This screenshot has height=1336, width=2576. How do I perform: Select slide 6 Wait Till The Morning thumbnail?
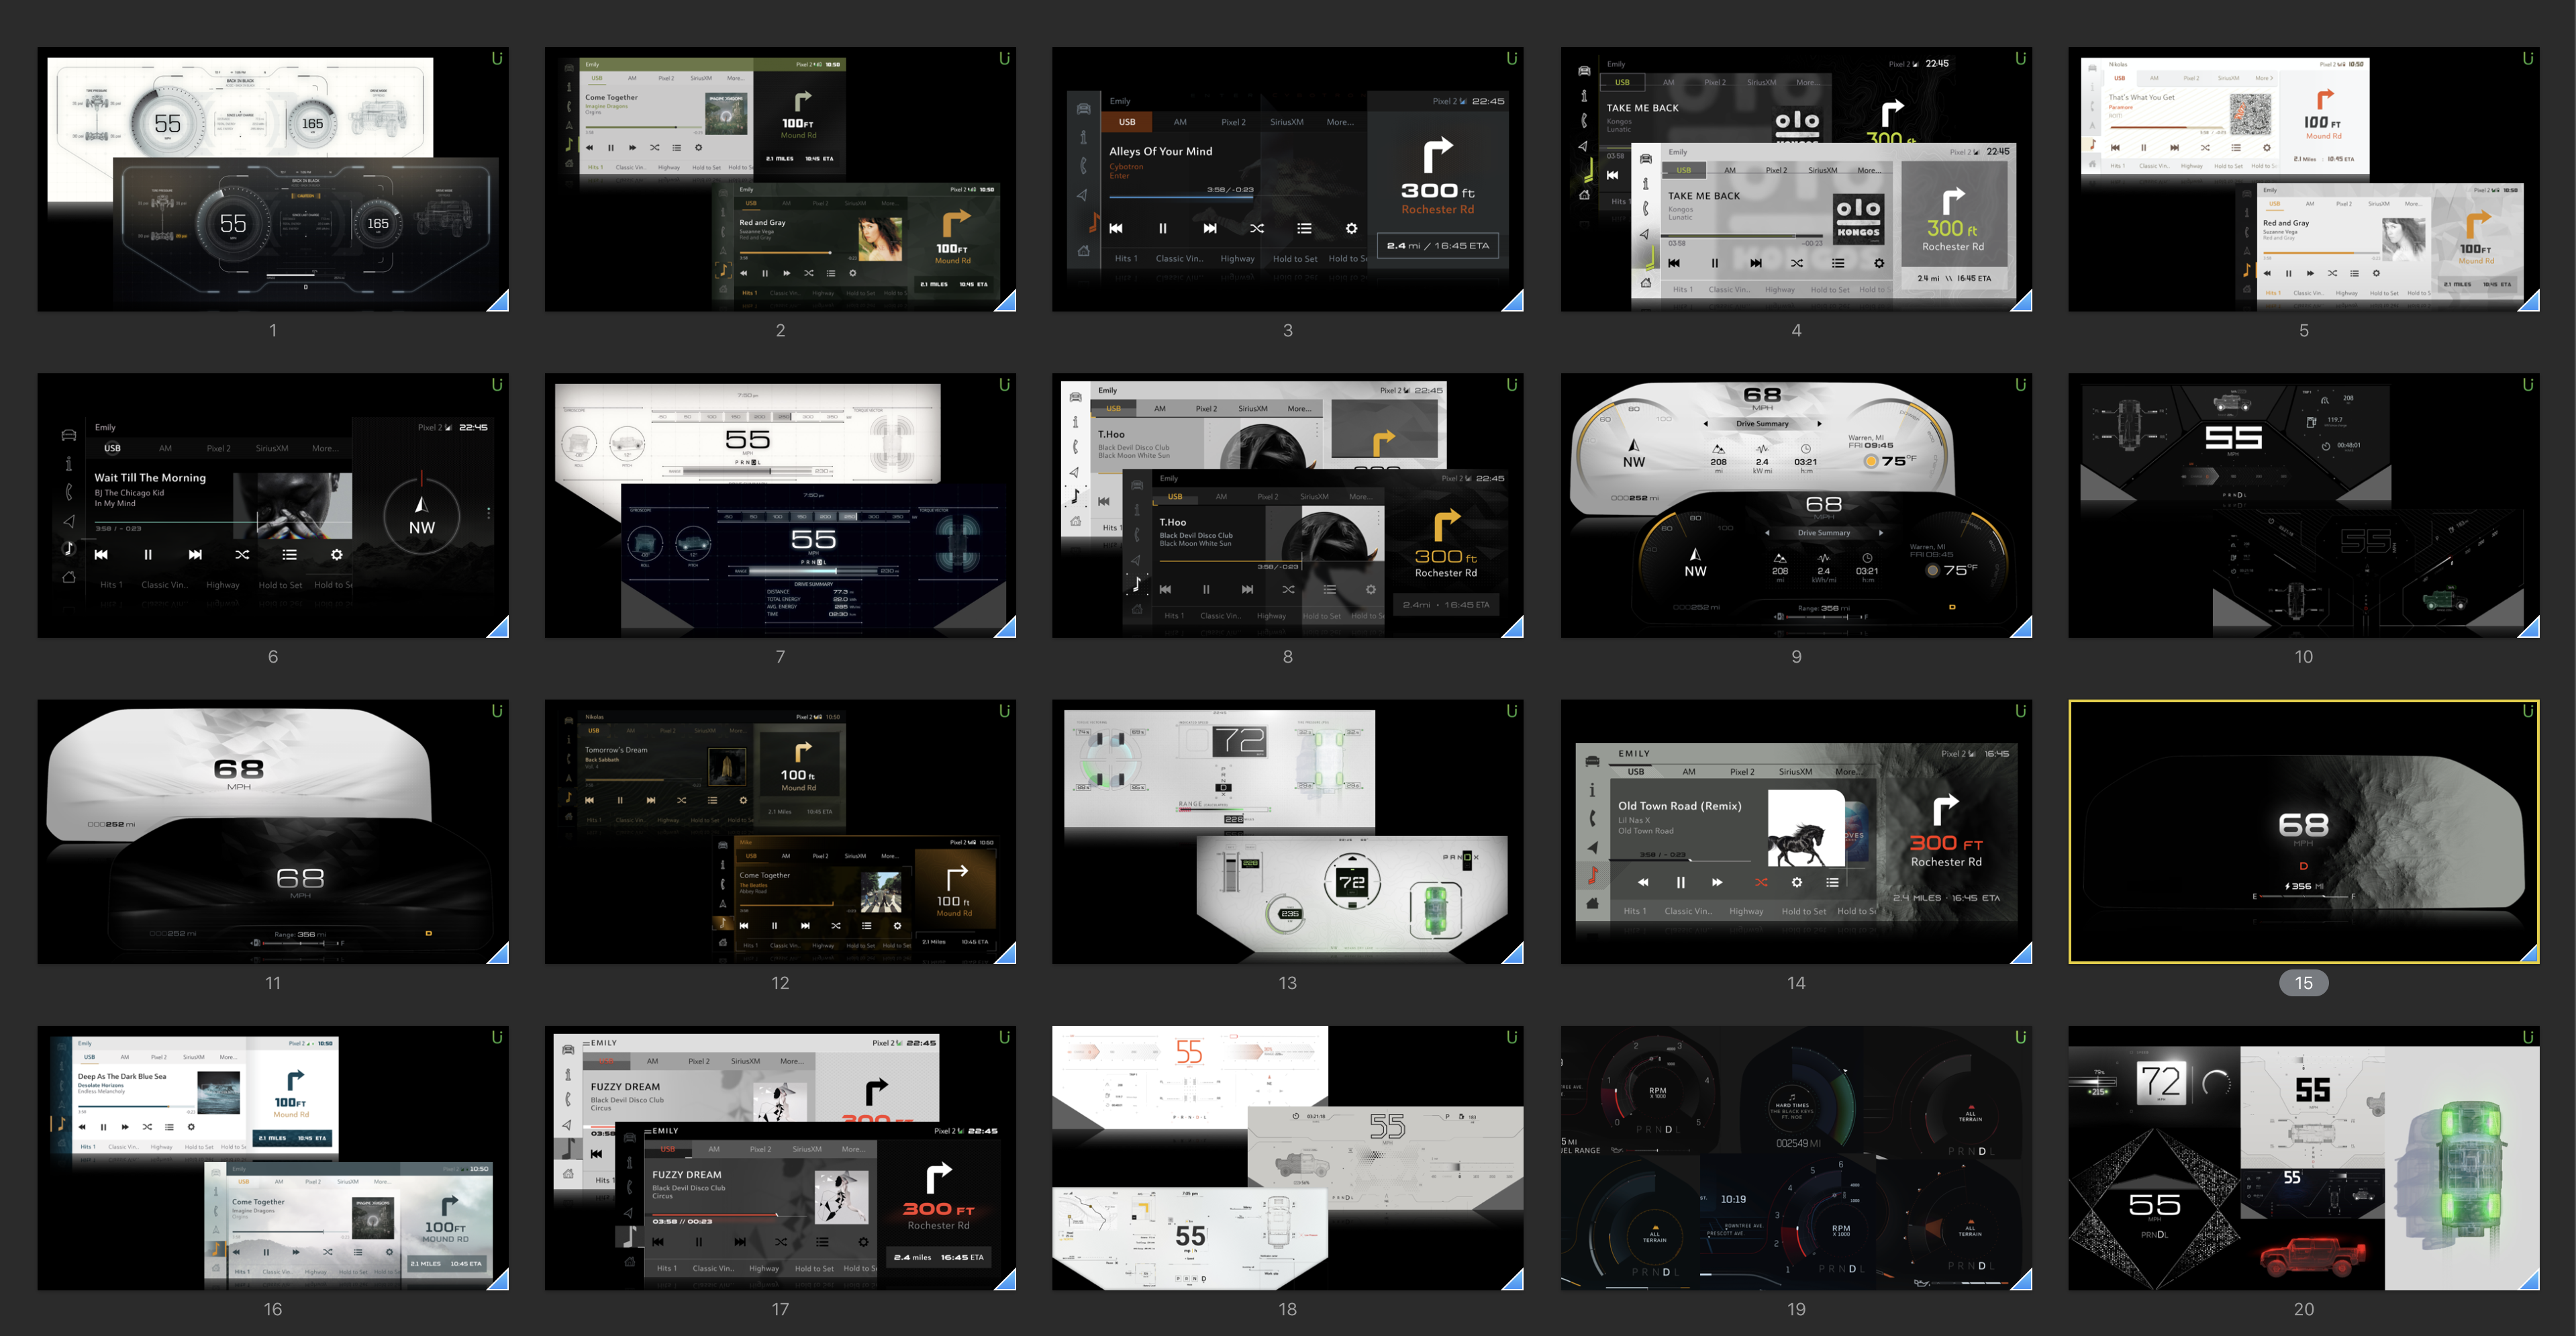272,505
